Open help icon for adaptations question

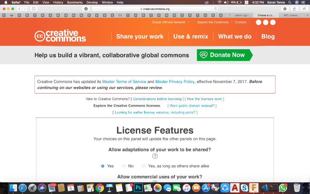coord(155,156)
